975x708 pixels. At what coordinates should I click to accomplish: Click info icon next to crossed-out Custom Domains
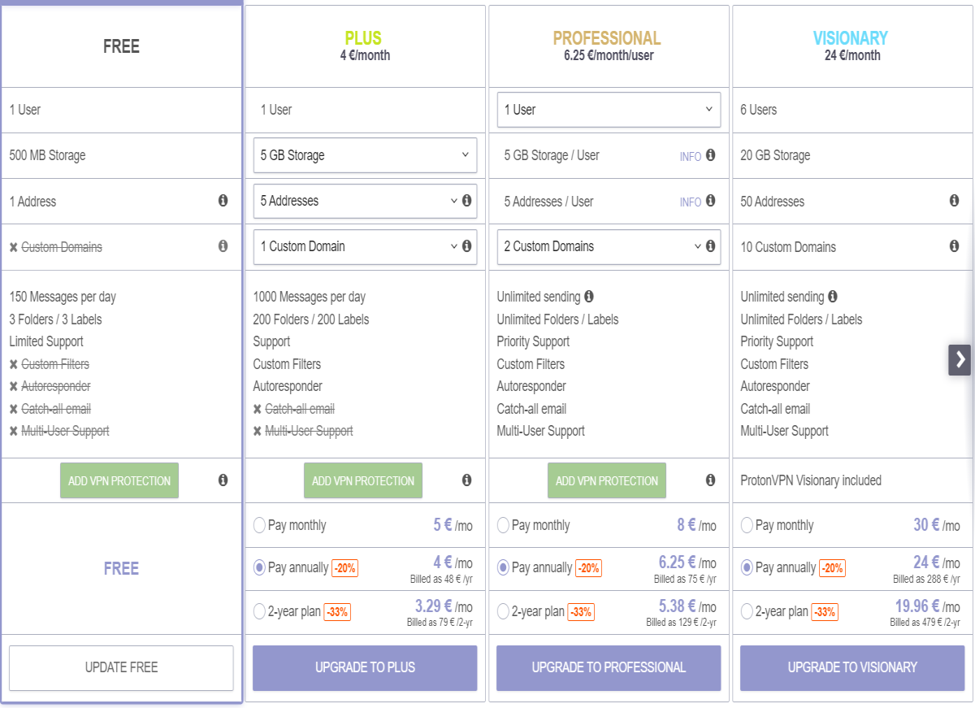pos(223,246)
